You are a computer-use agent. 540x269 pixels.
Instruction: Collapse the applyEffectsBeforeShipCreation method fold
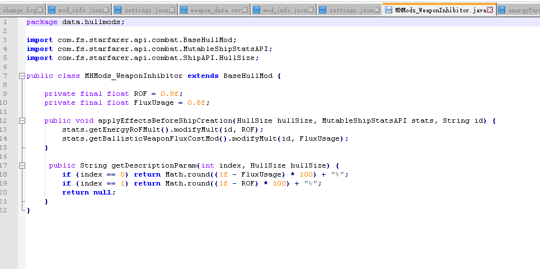(x=22, y=120)
